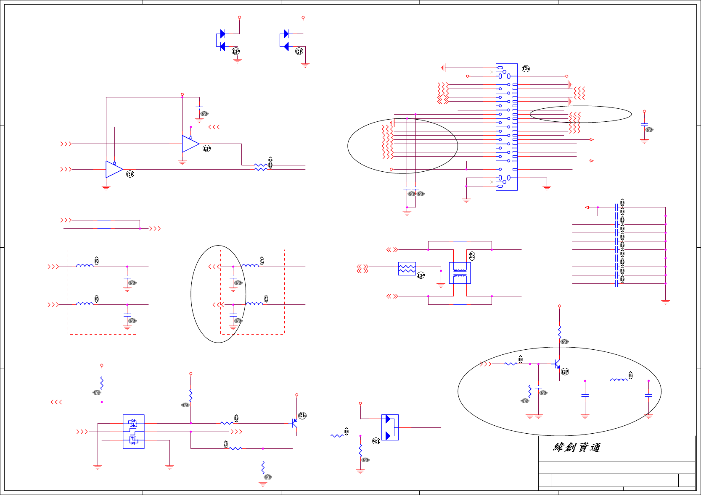Select the transistor inside the large bottom-right ellipse
Image resolution: width=701 pixels, height=495 pixels.
point(558,364)
